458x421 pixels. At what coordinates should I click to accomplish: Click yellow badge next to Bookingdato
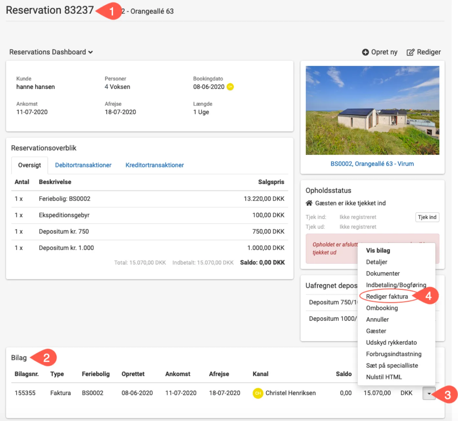tap(230, 87)
